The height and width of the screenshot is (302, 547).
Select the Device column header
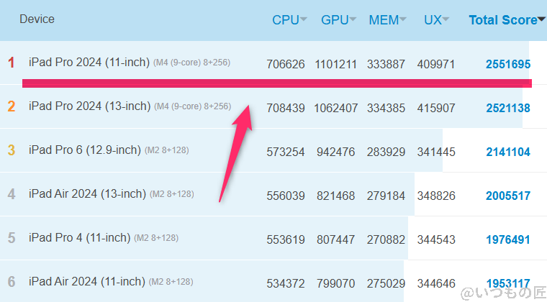pyautogui.click(x=37, y=19)
